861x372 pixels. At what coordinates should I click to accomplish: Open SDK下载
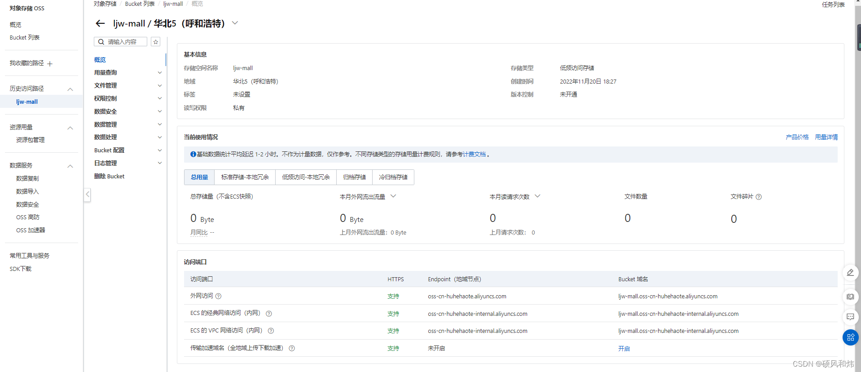pos(21,269)
